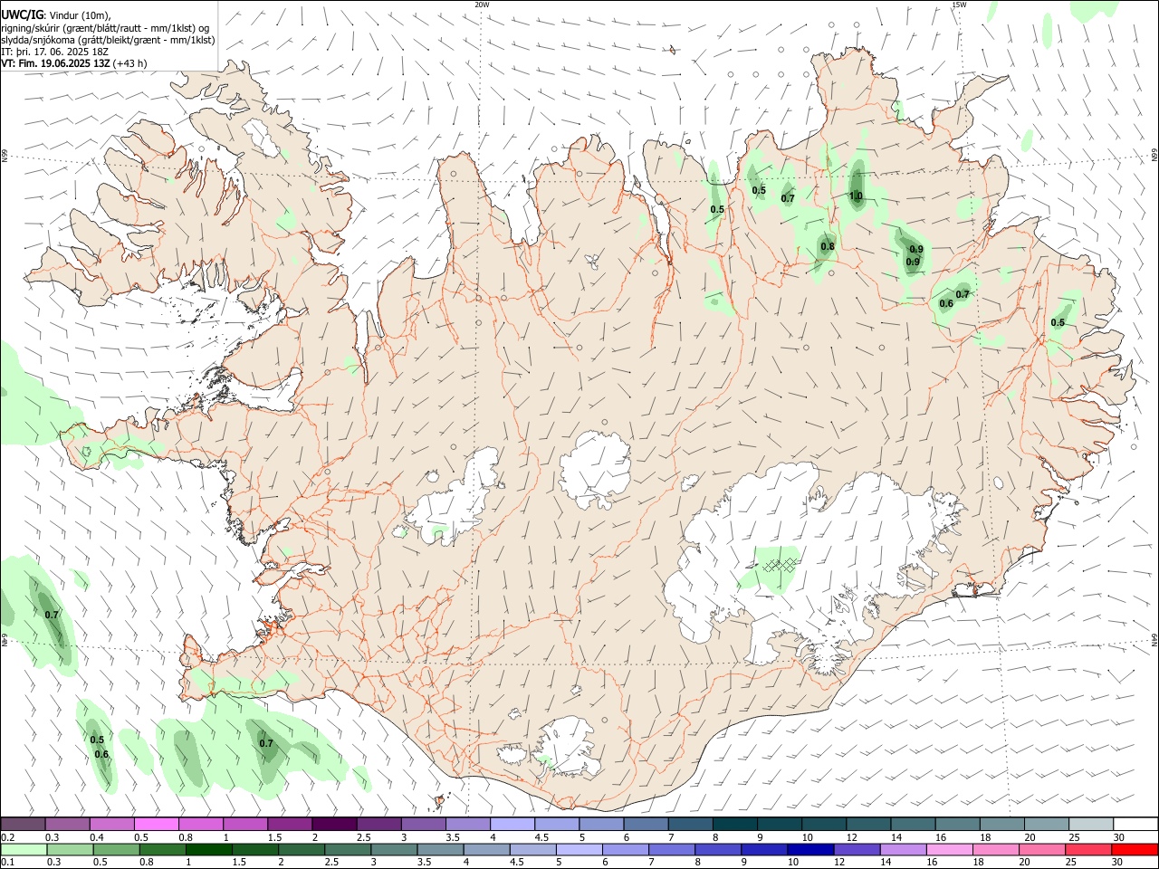Click the '0.4' label in the snow legend
The width and height of the screenshot is (1159, 869).
97,837
